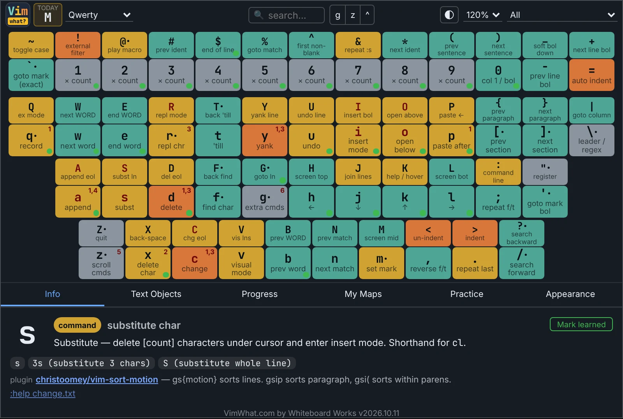Select the = auto indent key

tap(592, 75)
